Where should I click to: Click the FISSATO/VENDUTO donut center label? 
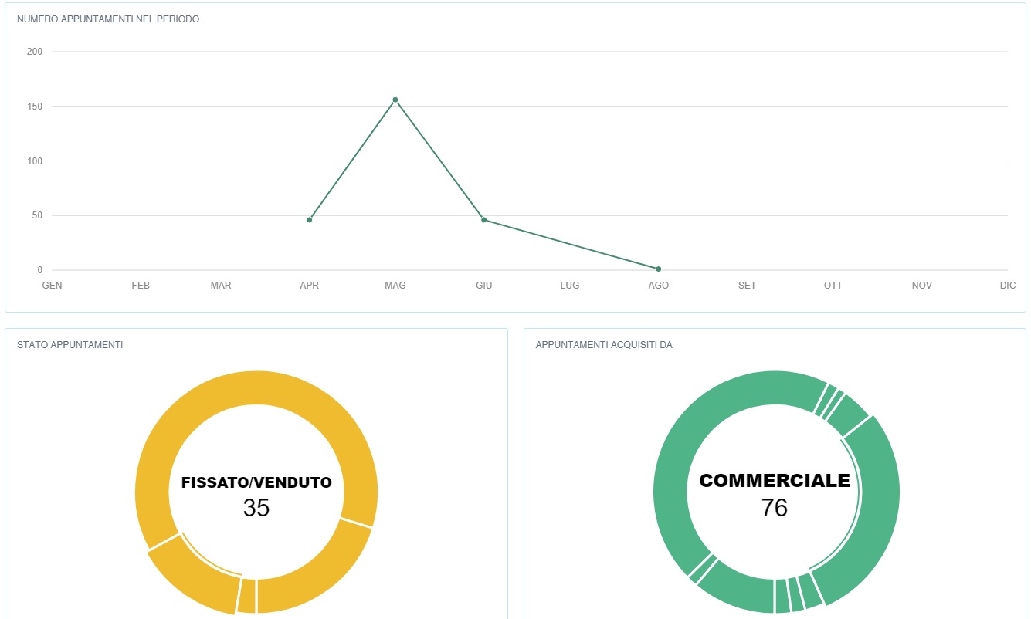[x=256, y=483]
